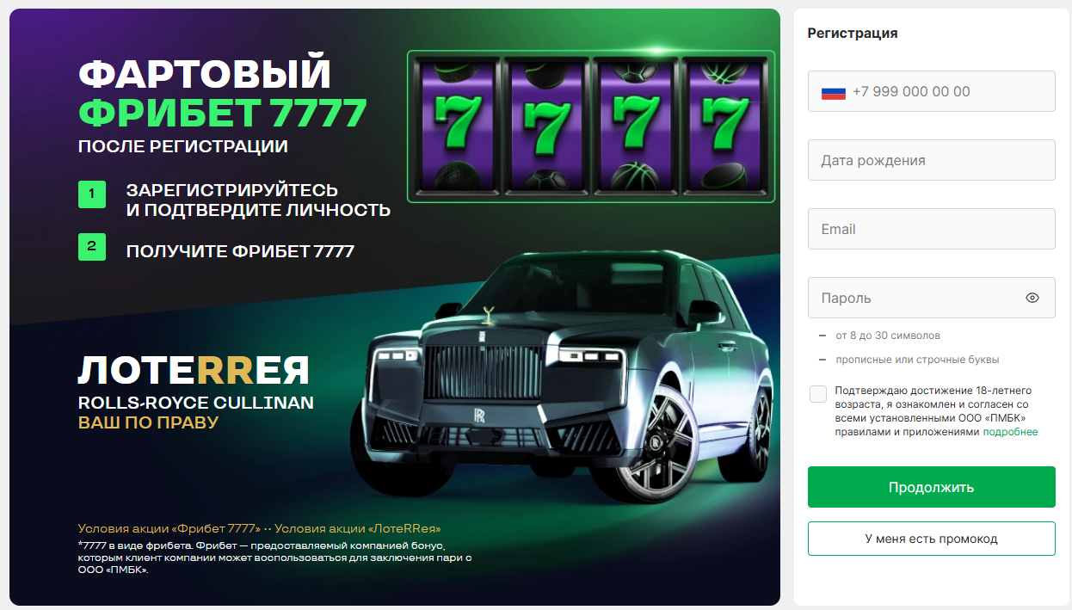Toggle password visibility eye icon
The width and height of the screenshot is (1072, 610).
click(x=1032, y=298)
